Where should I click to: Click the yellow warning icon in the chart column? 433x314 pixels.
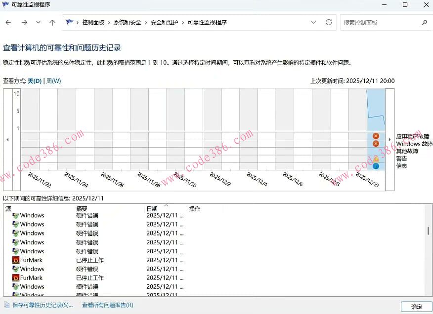point(376,159)
